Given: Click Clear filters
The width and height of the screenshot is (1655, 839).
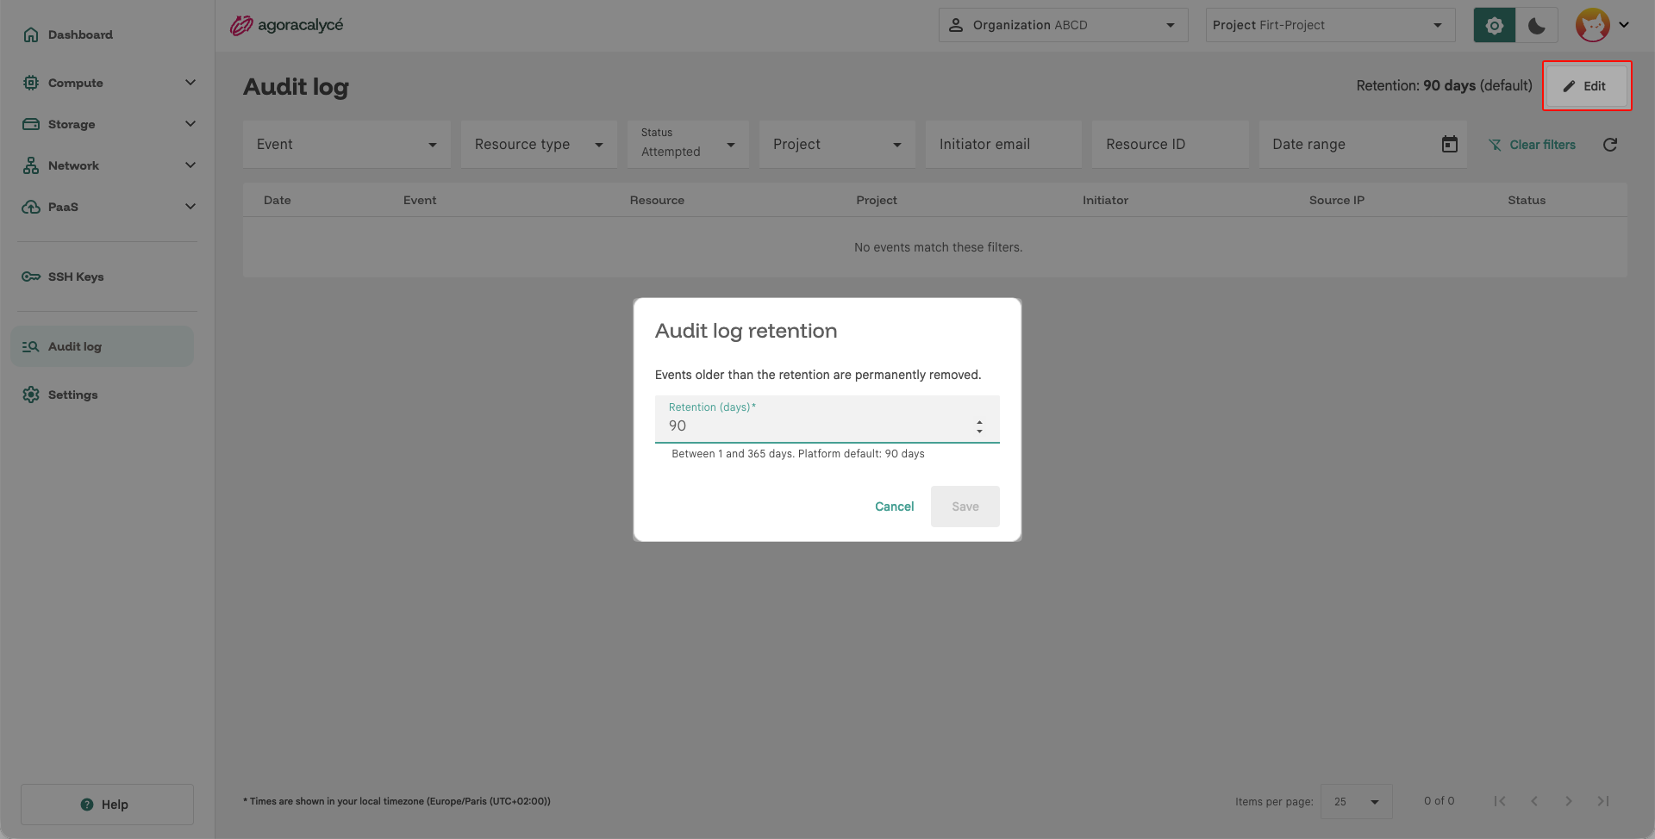Looking at the screenshot, I should pyautogui.click(x=1532, y=145).
